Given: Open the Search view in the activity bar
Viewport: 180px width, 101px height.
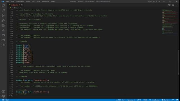Looking at the screenshot, I should pyautogui.click(x=3, y=10).
